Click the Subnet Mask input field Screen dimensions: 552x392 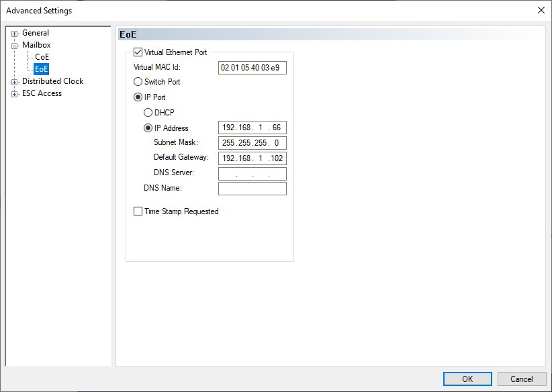(x=252, y=143)
